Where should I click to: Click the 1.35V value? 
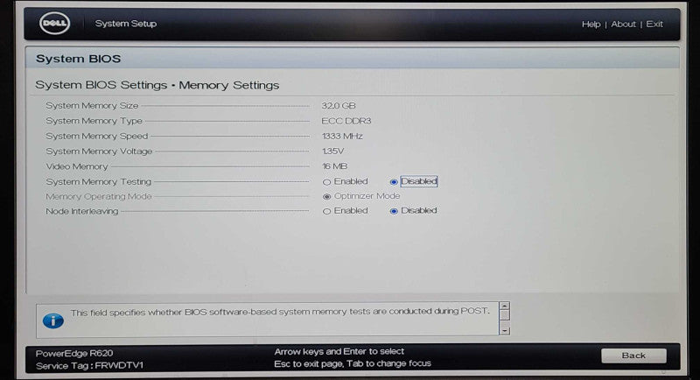[x=332, y=151]
